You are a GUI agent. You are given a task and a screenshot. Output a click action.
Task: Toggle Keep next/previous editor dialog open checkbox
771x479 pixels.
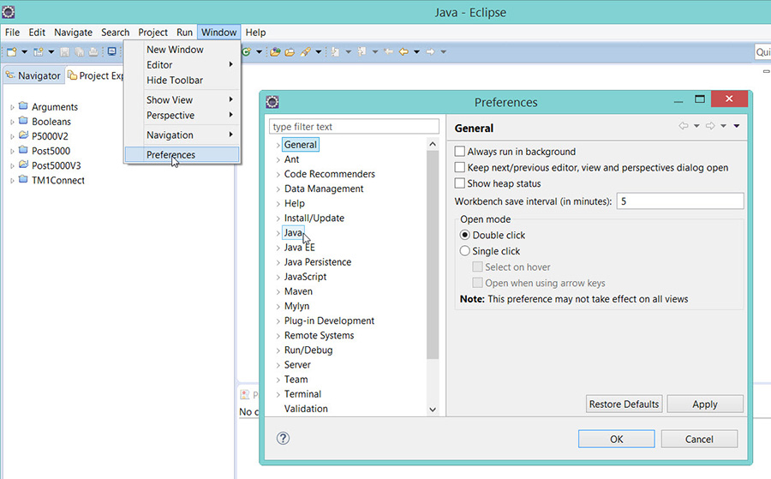(x=460, y=167)
